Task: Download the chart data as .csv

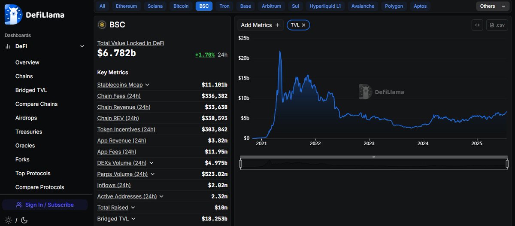Action: point(497,25)
